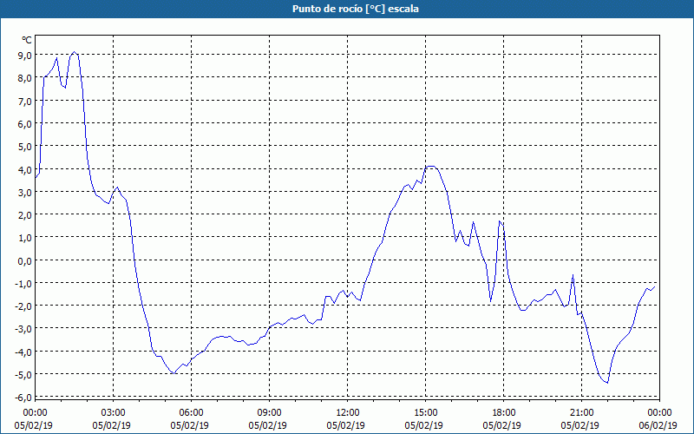This screenshot has height=434, width=694.
Task: Click the 6,0 y-axis label
Action: 24,123
